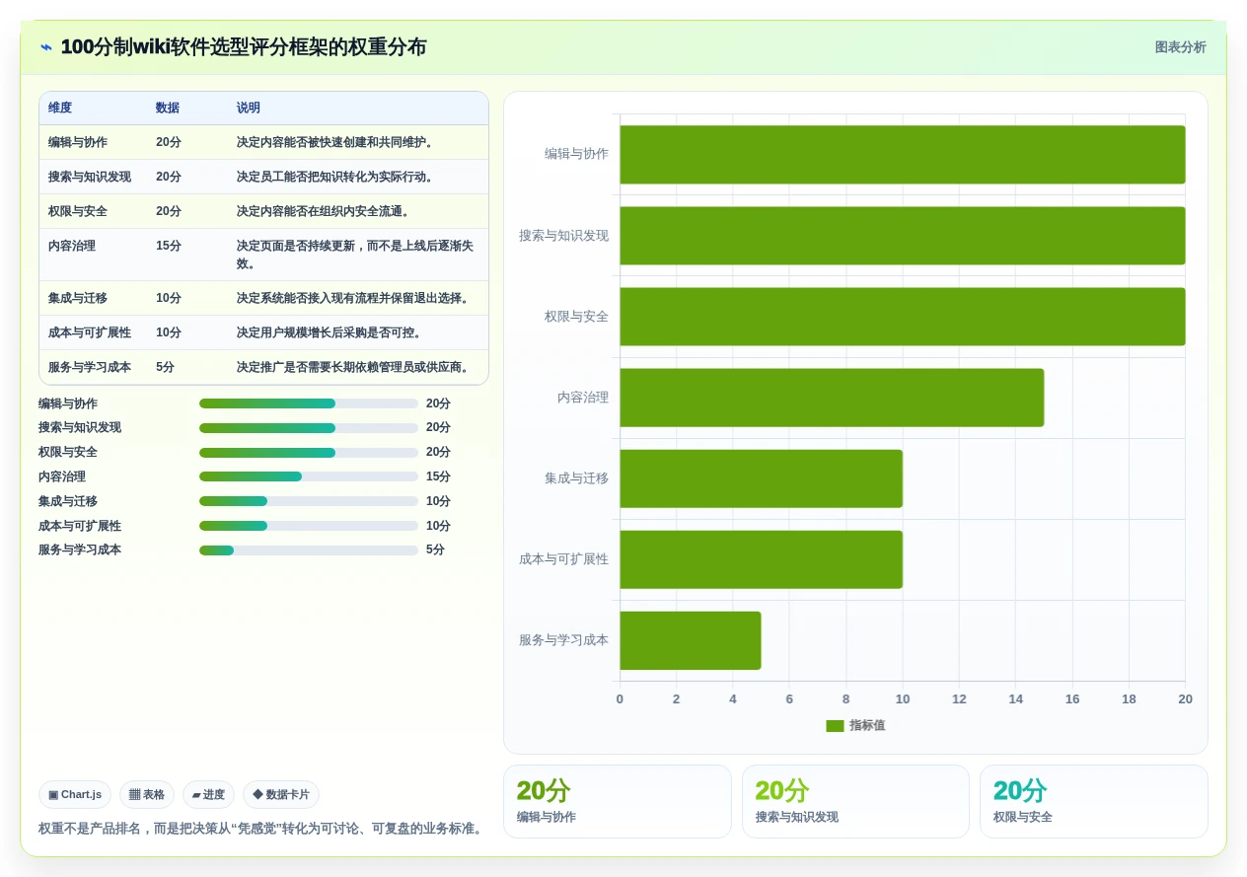Toggle the 指标值 legend swatch

(x=835, y=726)
